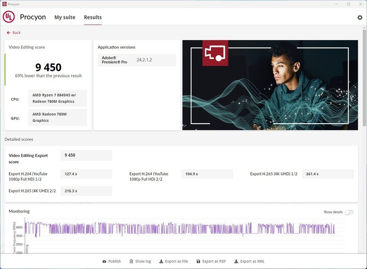Click the red video editing benchmark icon

216,53
